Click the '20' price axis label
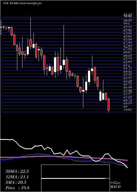This screenshot has width=137, height=192. pyautogui.click(x=125, y=106)
